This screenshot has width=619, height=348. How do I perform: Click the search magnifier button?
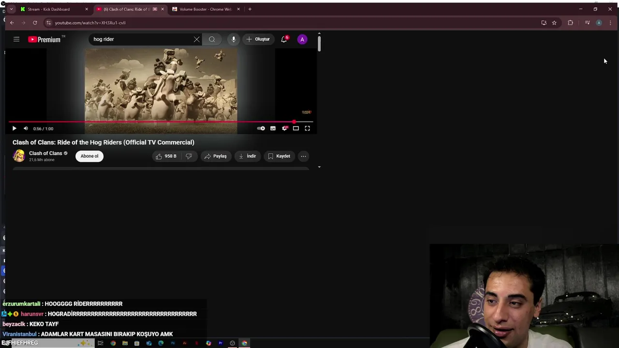click(212, 39)
